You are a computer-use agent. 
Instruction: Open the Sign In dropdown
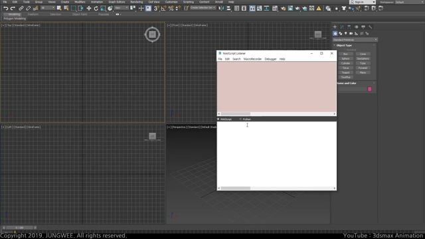click(363, 2)
